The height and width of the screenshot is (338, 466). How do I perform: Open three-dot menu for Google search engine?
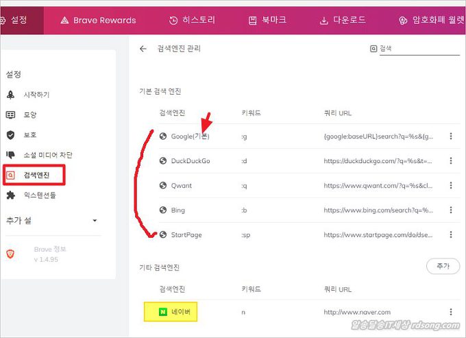point(450,136)
